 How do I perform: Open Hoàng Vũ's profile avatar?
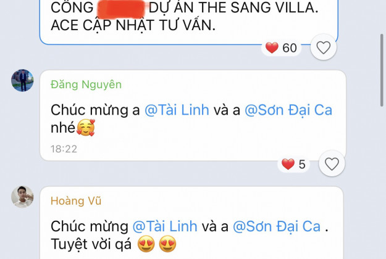tap(22, 197)
